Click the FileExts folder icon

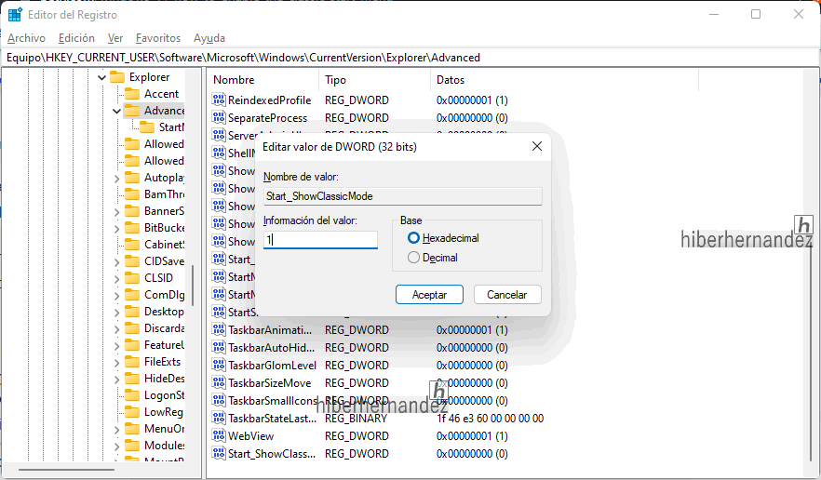tap(132, 362)
